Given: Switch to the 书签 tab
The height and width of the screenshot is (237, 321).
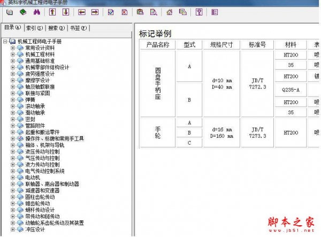Looking at the screenshot, I should pos(79,28).
